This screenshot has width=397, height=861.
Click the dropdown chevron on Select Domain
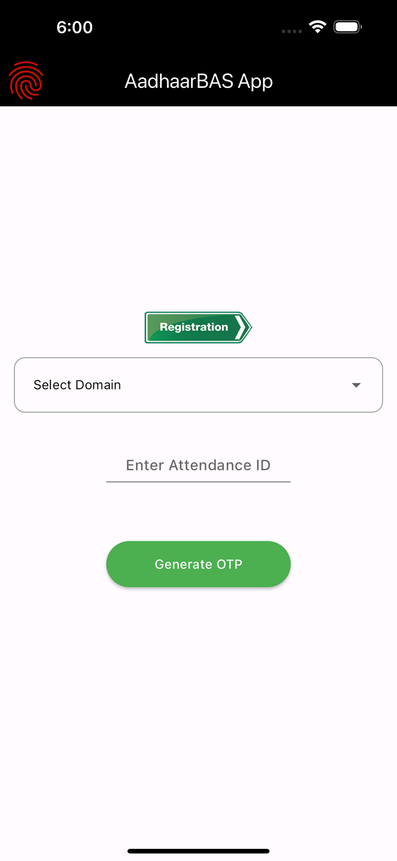point(356,385)
